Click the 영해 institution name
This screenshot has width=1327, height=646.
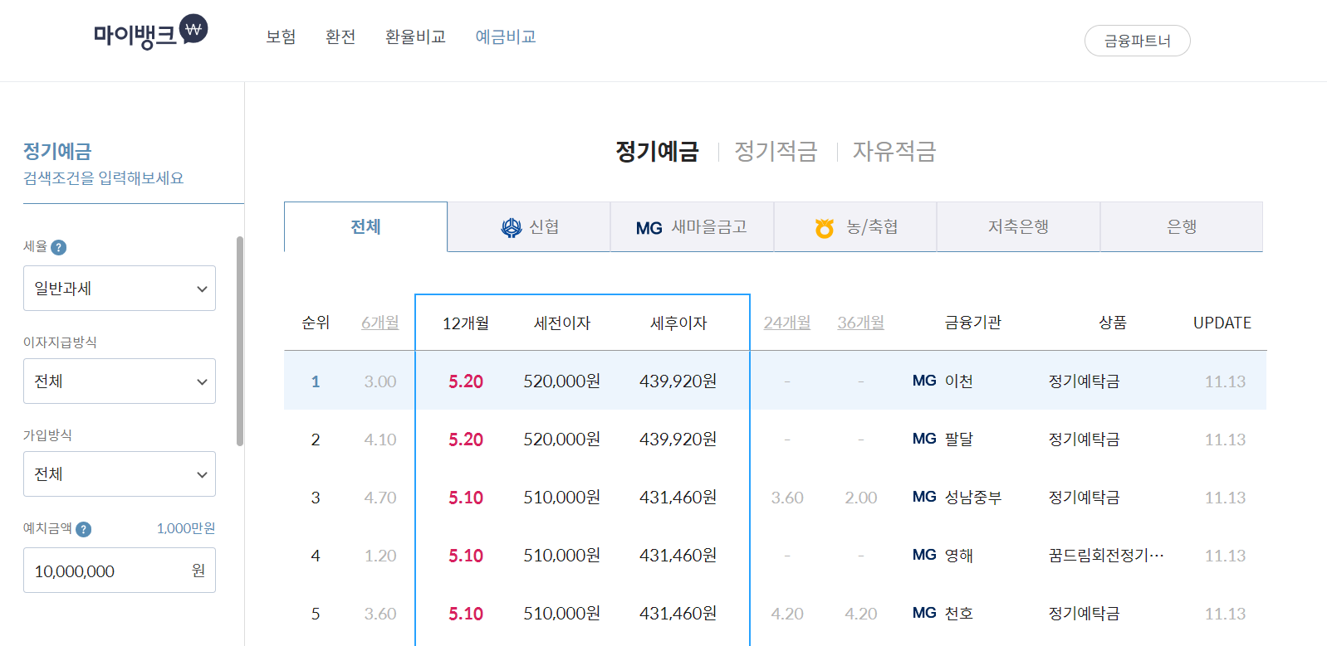[959, 555]
